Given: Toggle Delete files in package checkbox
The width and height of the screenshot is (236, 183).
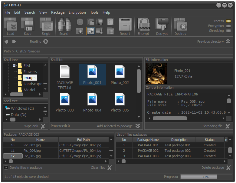Looking at the screenshot, I should [6, 168].
